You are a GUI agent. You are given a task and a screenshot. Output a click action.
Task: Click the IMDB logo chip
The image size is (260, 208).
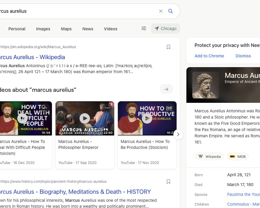[x=238, y=157]
